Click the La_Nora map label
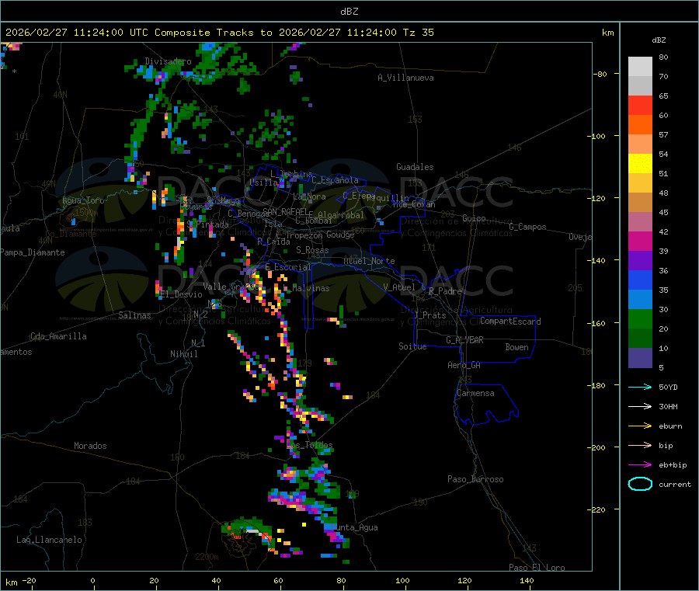Screen dimensions: 699x591 pyautogui.click(x=309, y=196)
